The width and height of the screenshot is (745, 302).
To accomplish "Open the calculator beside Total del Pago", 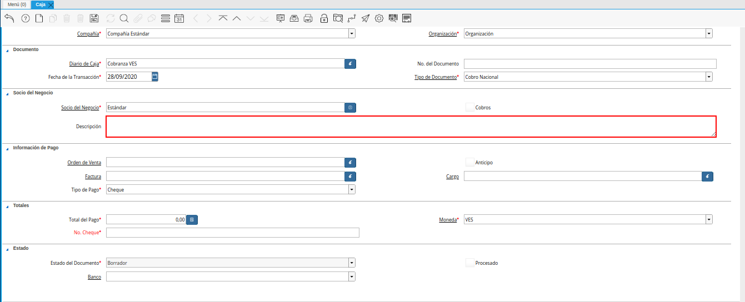I will [192, 220].
